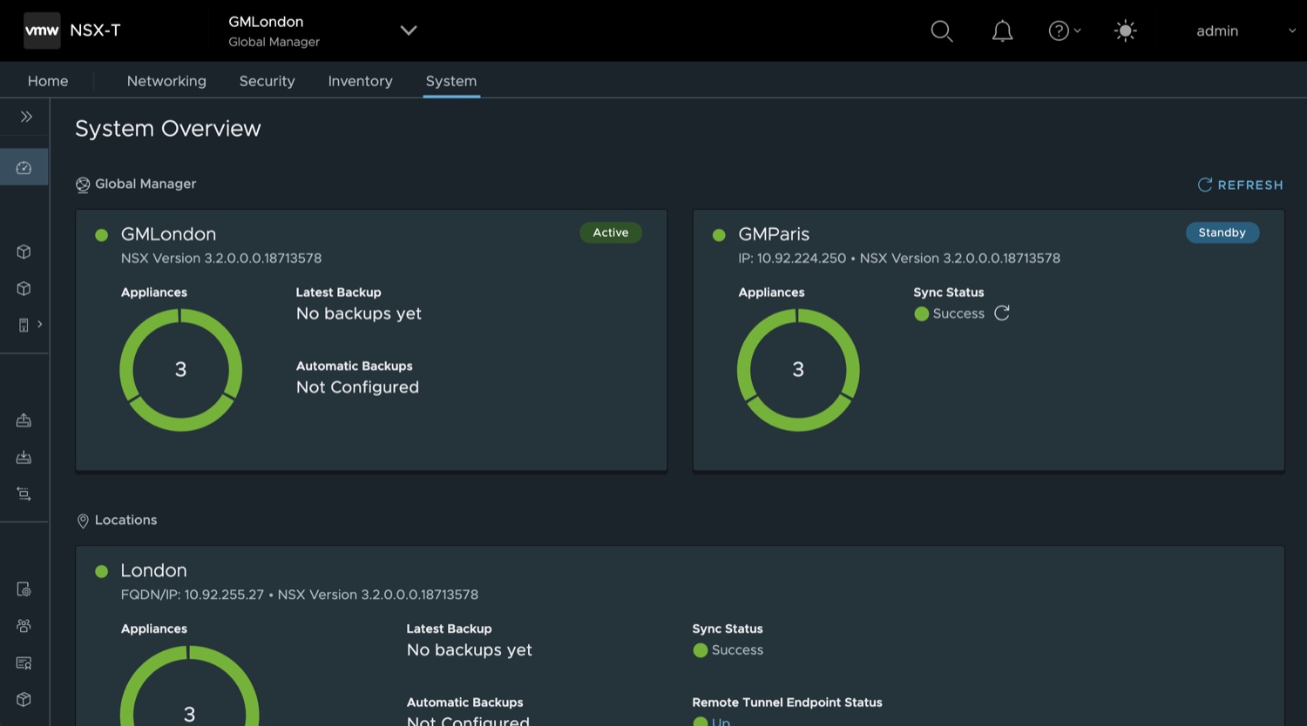Image resolution: width=1307 pixels, height=726 pixels.
Task: Click GMLondon 'NSX Version 3.2.0.0.0.18713578' text
Action: pos(221,259)
